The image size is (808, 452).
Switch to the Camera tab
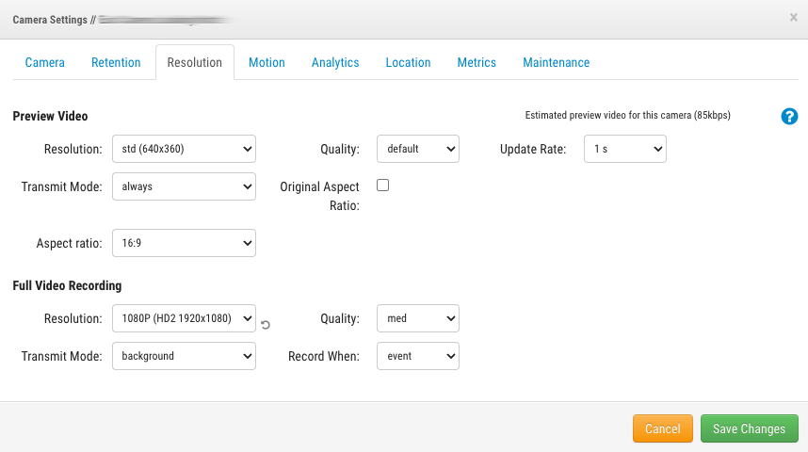(x=45, y=62)
